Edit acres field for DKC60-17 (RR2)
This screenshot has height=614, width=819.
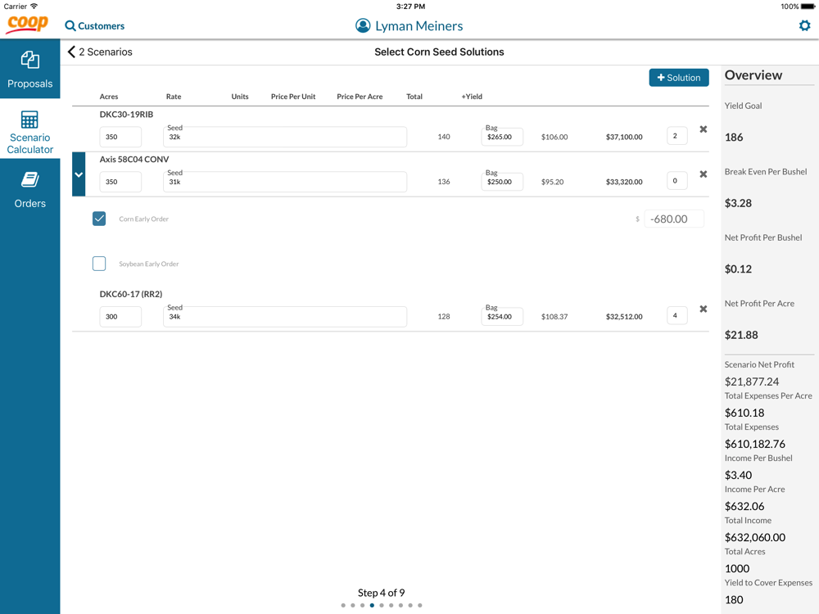[120, 316]
